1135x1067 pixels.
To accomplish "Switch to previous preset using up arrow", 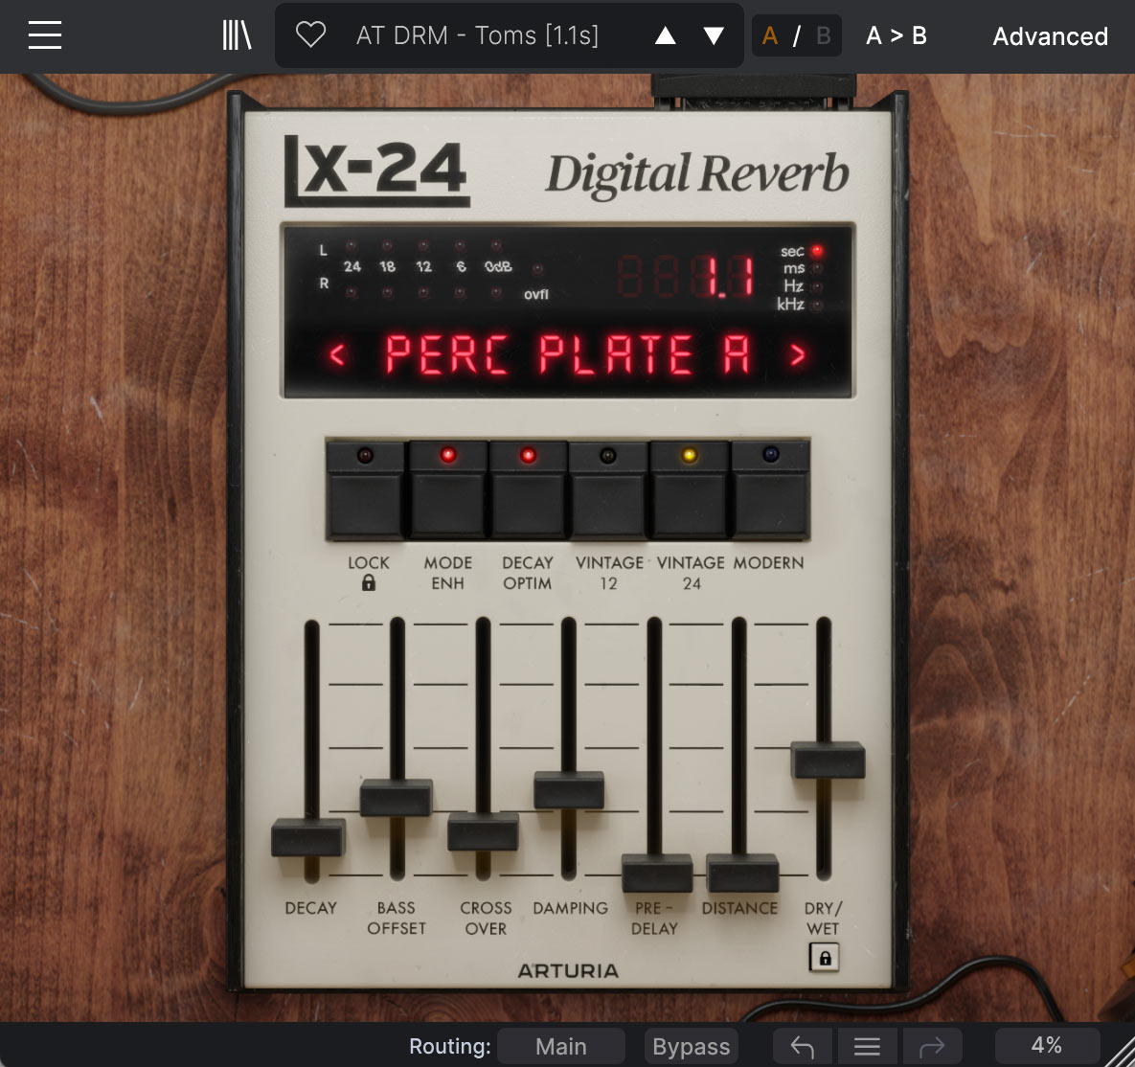I will pyautogui.click(x=665, y=36).
